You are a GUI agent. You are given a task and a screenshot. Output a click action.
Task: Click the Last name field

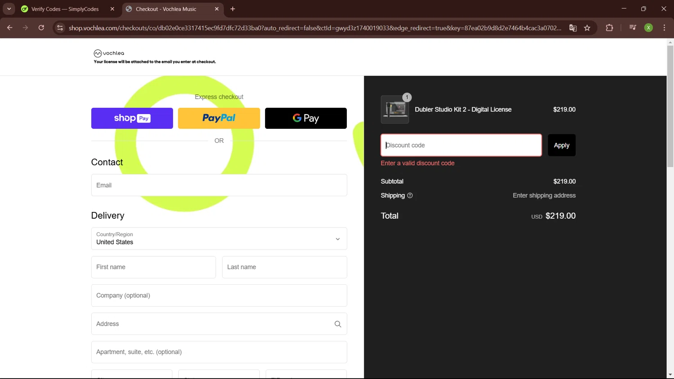285,267
